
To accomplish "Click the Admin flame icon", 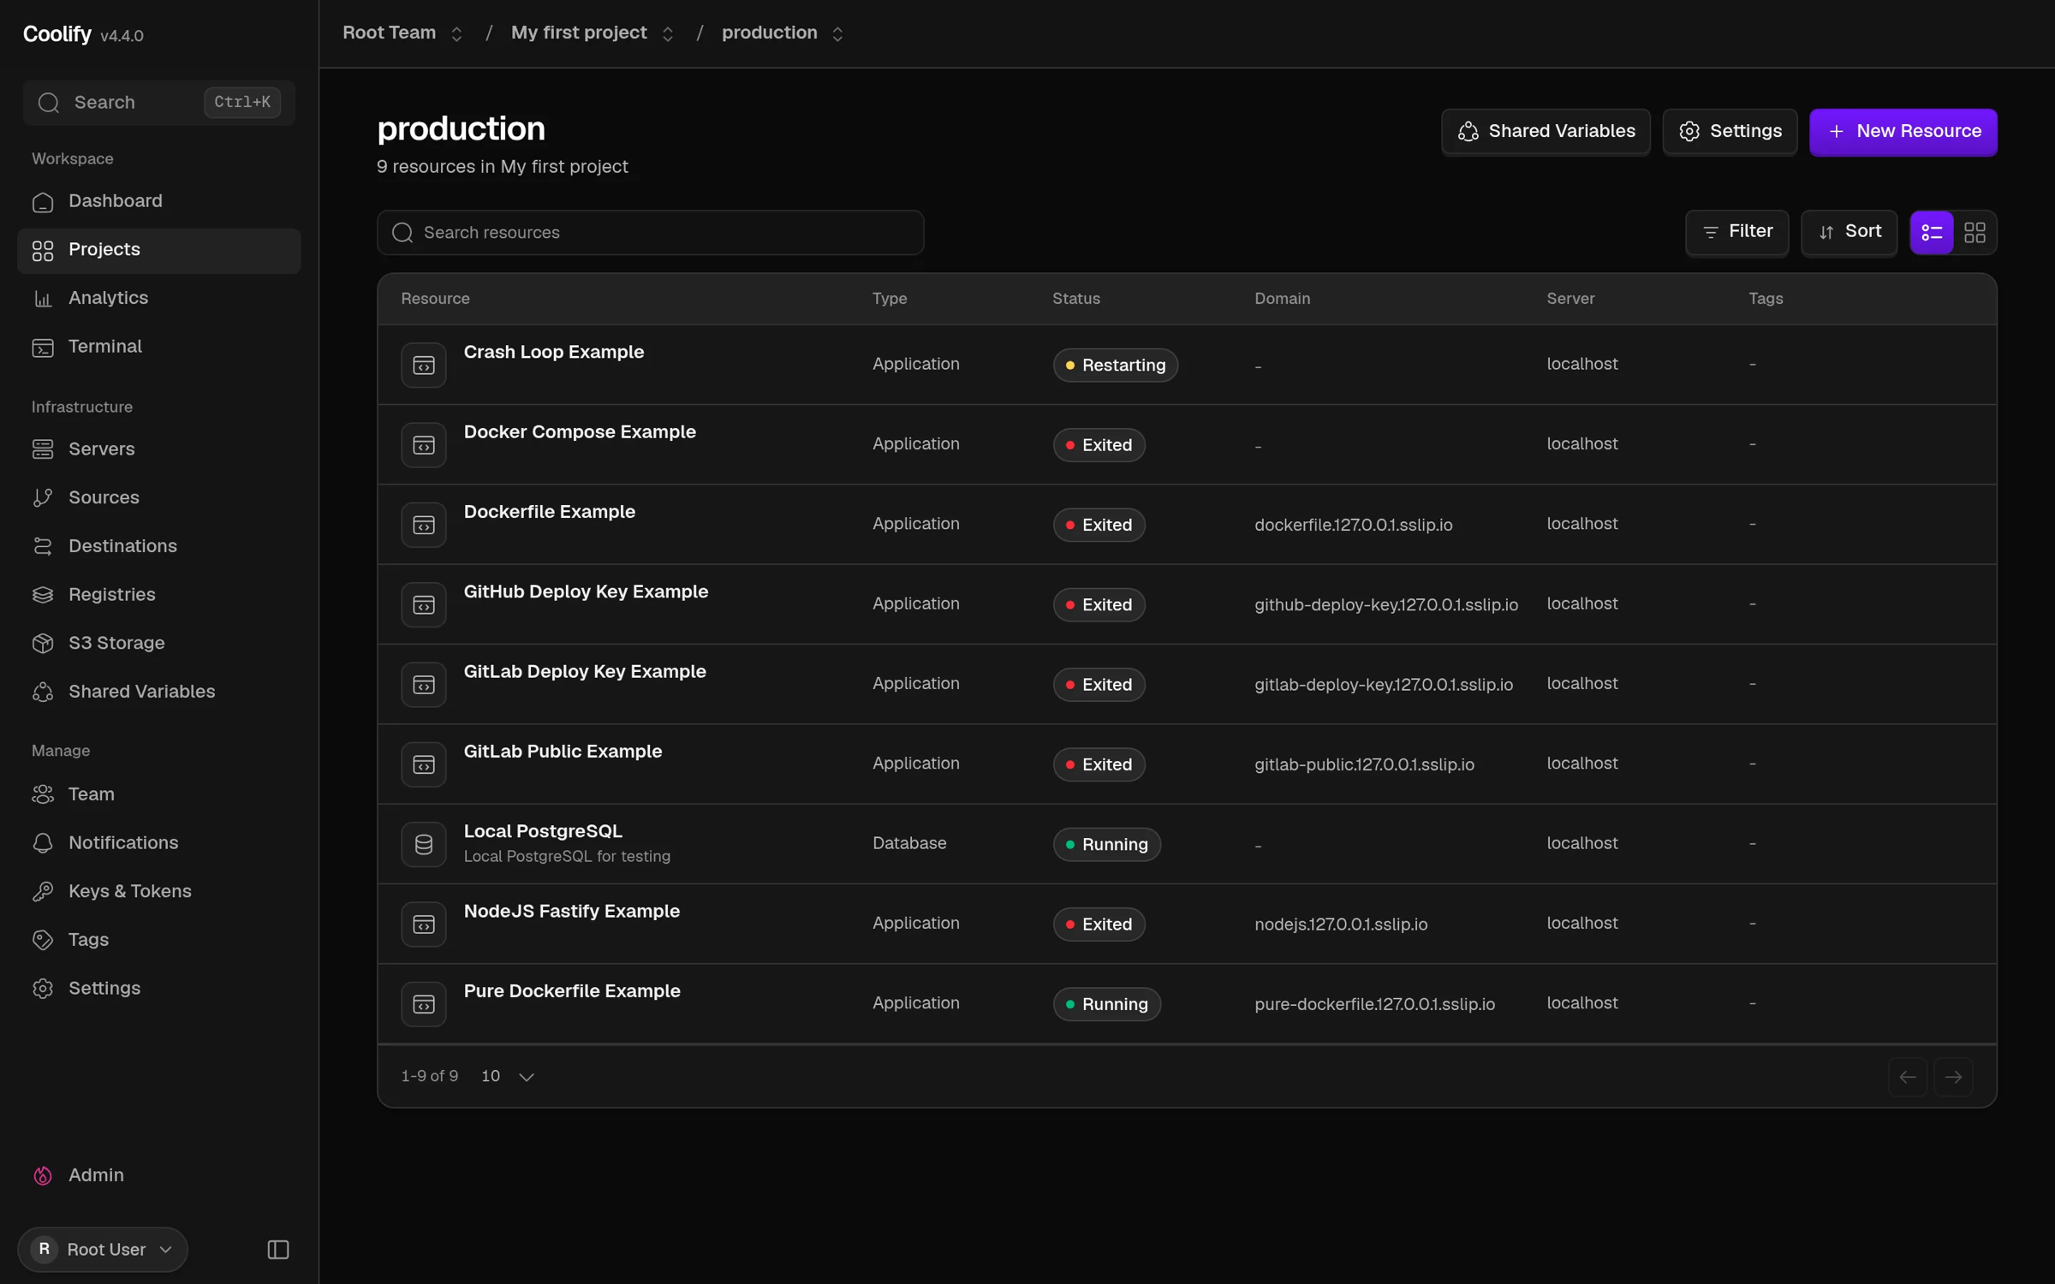I will click(x=43, y=1176).
